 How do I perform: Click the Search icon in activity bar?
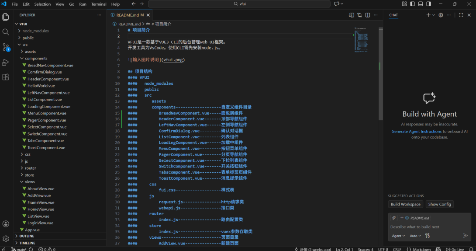[x=6, y=32]
